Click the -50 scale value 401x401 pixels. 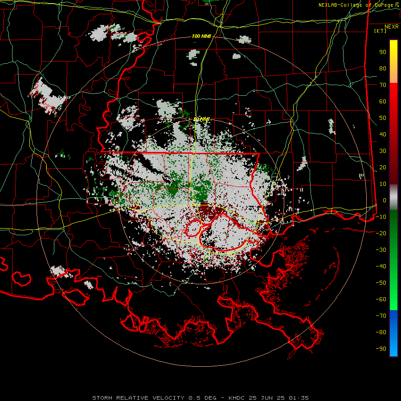[381, 283]
